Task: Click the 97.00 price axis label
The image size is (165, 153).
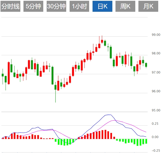Action: point(156,72)
